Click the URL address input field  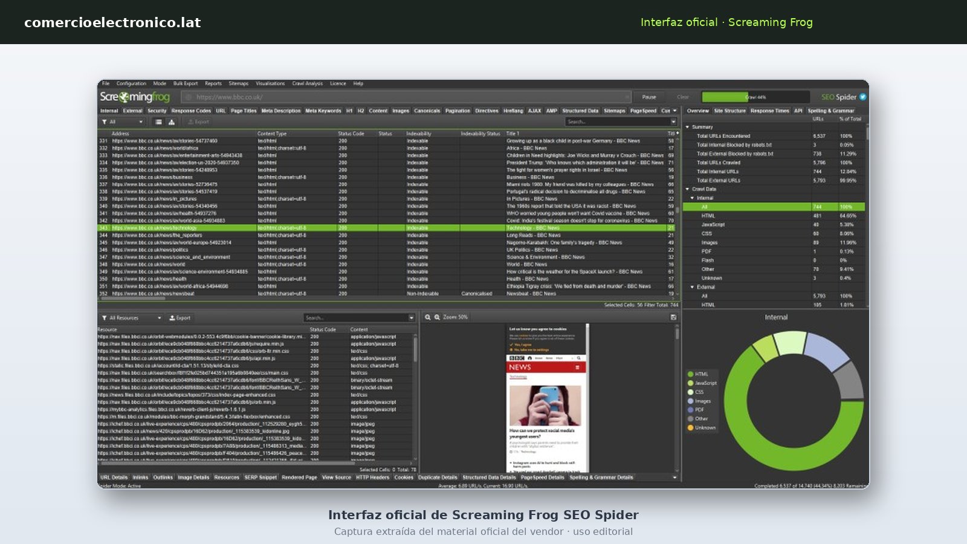406,97
